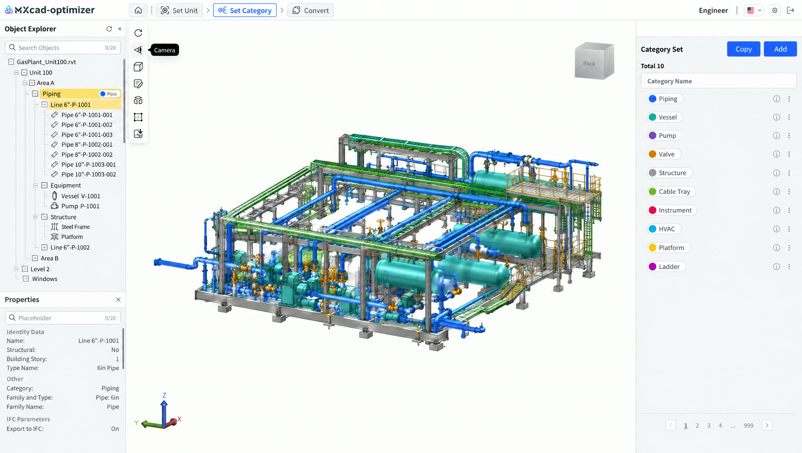The width and height of the screenshot is (802, 453).
Task: Open the language flag dropdown
Action: 754,10
